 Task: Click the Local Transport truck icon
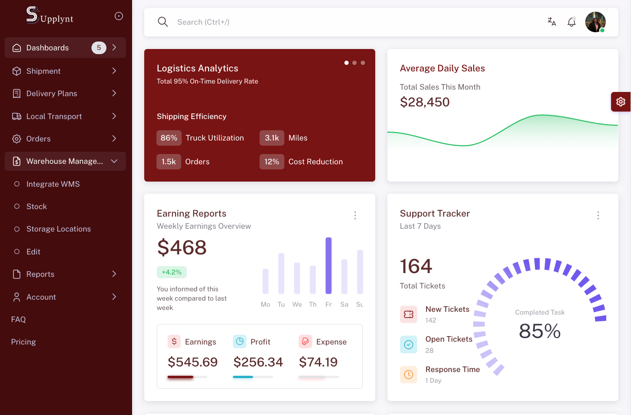(x=17, y=116)
